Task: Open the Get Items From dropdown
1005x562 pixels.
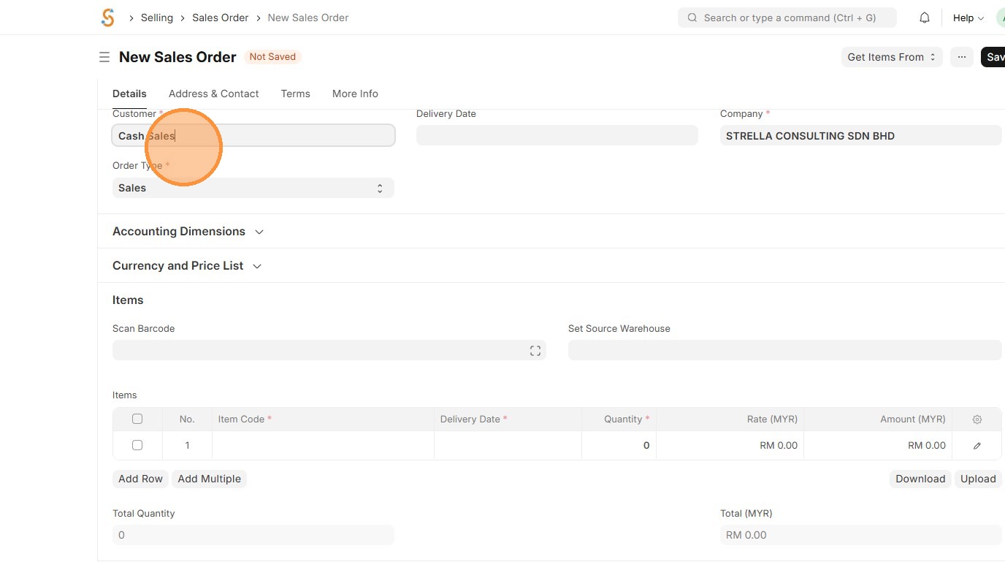Action: [892, 57]
